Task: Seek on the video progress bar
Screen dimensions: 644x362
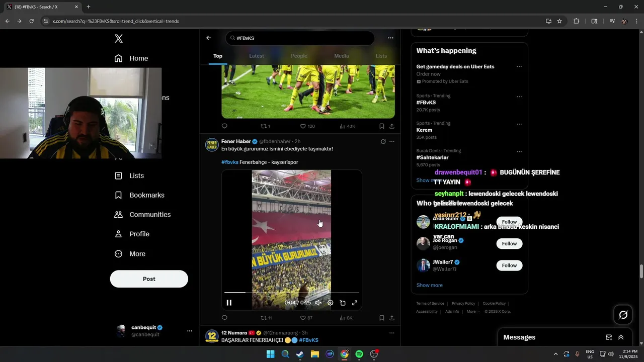Action: tap(292, 292)
